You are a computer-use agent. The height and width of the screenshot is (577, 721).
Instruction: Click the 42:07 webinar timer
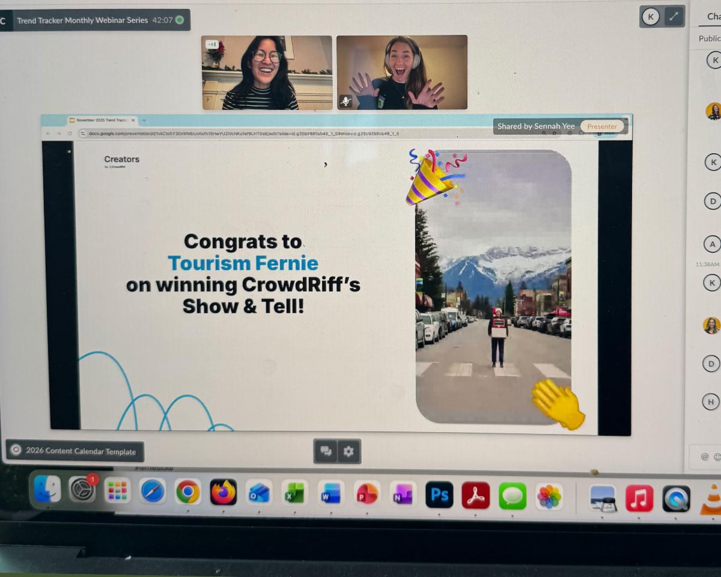click(162, 20)
